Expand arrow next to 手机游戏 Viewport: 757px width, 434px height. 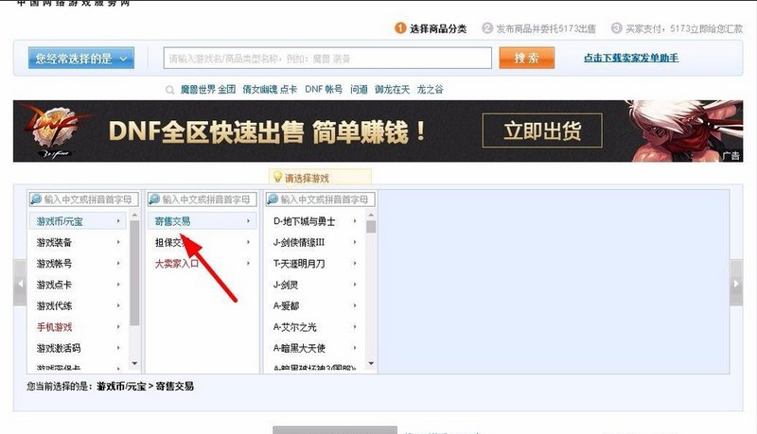pyautogui.click(x=118, y=327)
